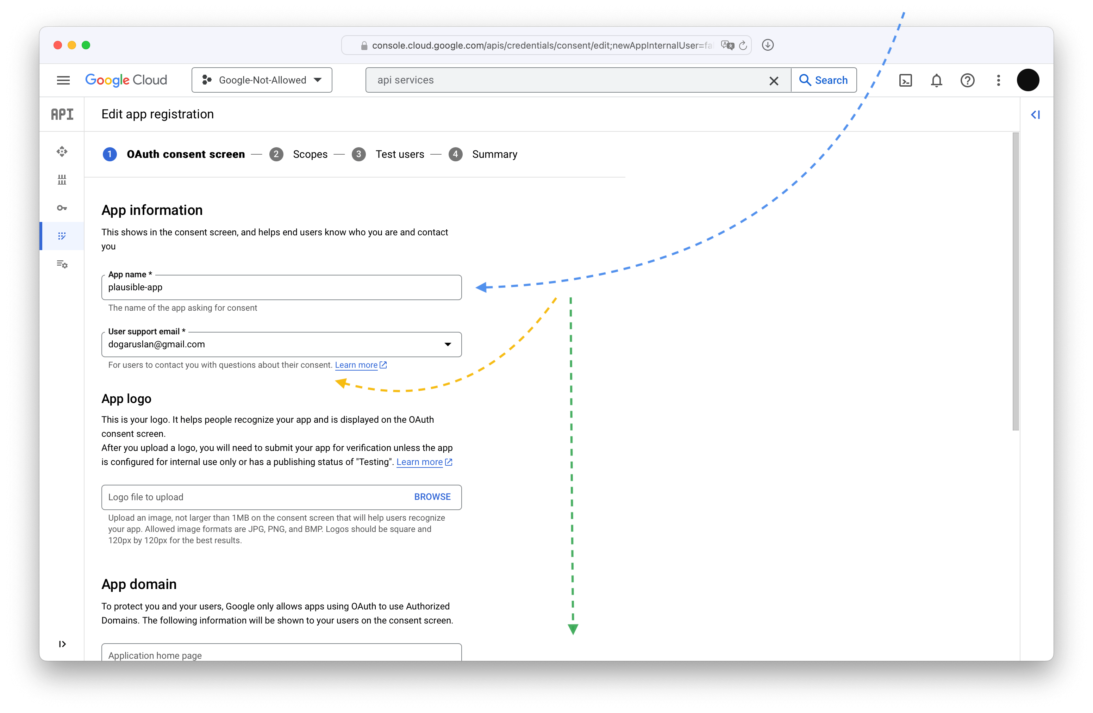Viewport: 1093px width, 713px height.
Task: Focus the App name text field
Action: pyautogui.click(x=281, y=287)
